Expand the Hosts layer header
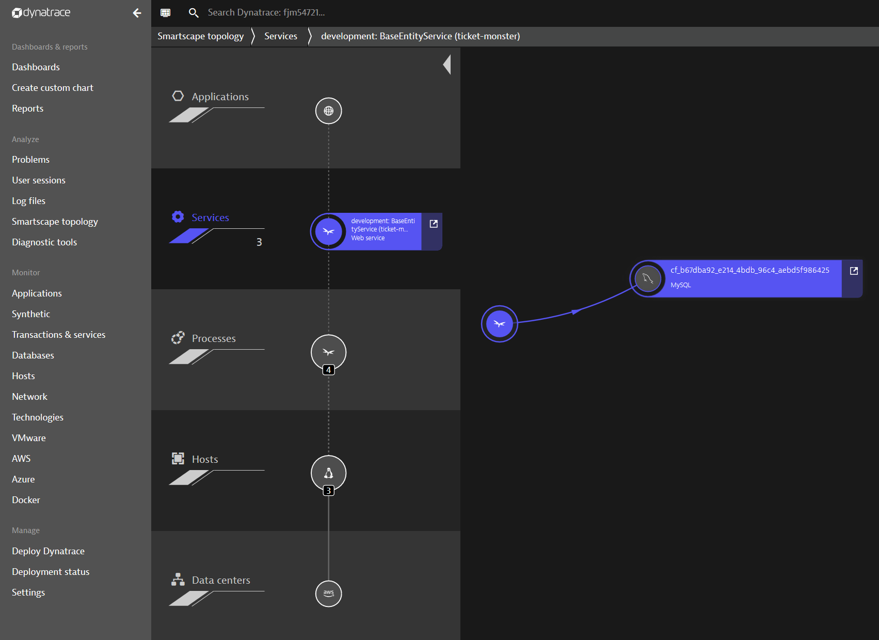This screenshot has width=879, height=640. pyautogui.click(x=204, y=459)
